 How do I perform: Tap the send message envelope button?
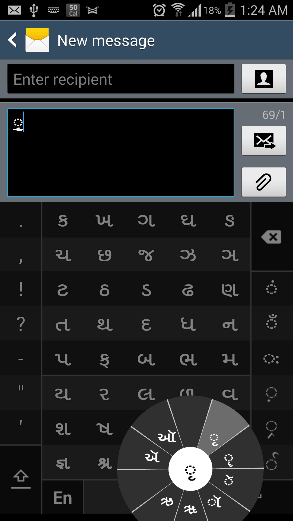(x=264, y=141)
